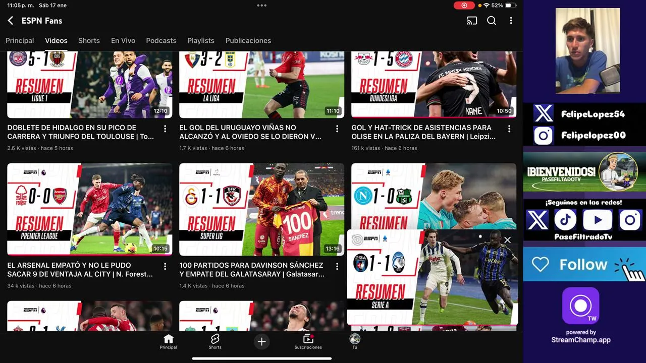Open title 100 PARTIDOS PARA DAVINSON SÁNCHEZ

[252, 270]
